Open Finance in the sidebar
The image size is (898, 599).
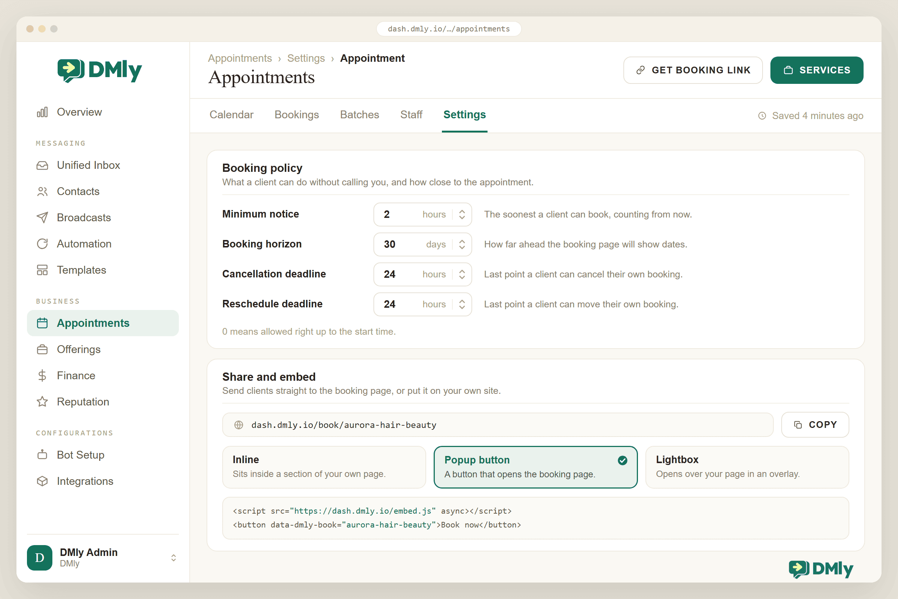pyautogui.click(x=103, y=375)
